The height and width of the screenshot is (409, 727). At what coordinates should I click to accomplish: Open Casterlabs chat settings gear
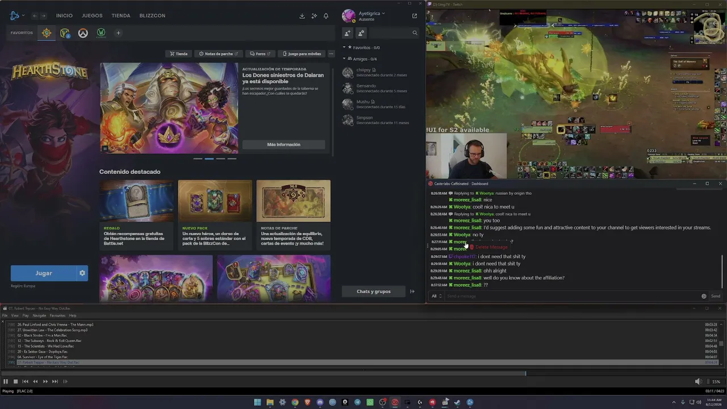pyautogui.click(x=704, y=296)
